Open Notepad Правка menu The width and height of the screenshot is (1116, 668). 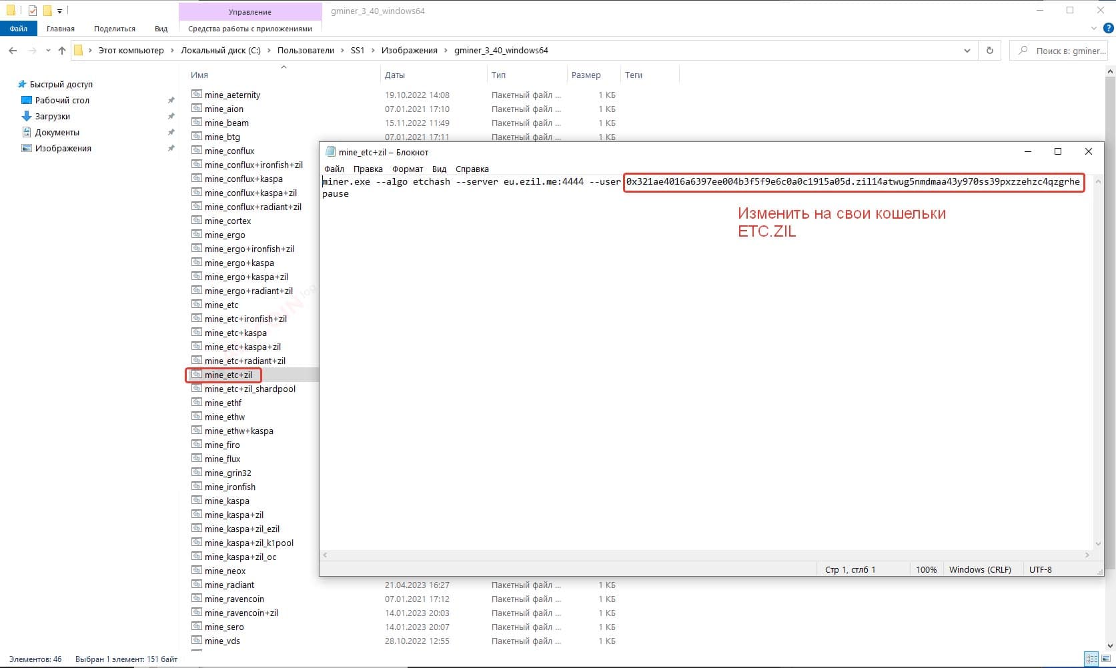click(x=368, y=169)
